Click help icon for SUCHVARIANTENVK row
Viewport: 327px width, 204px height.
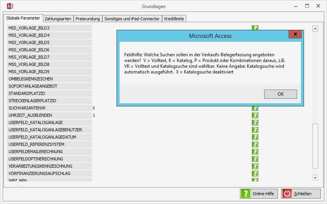255,108
